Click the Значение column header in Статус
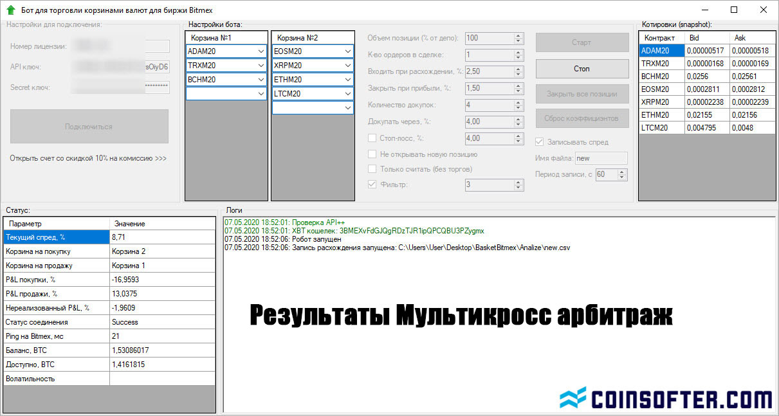 pos(162,224)
